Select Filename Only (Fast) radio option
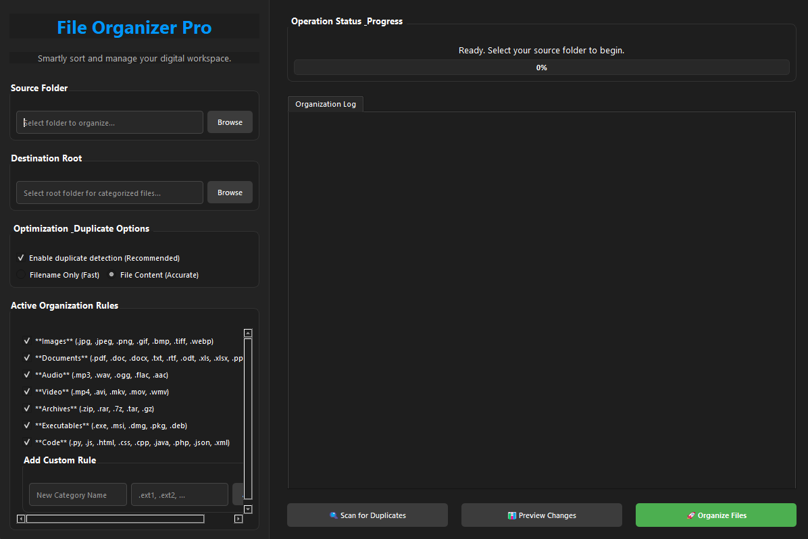 pyautogui.click(x=21, y=275)
